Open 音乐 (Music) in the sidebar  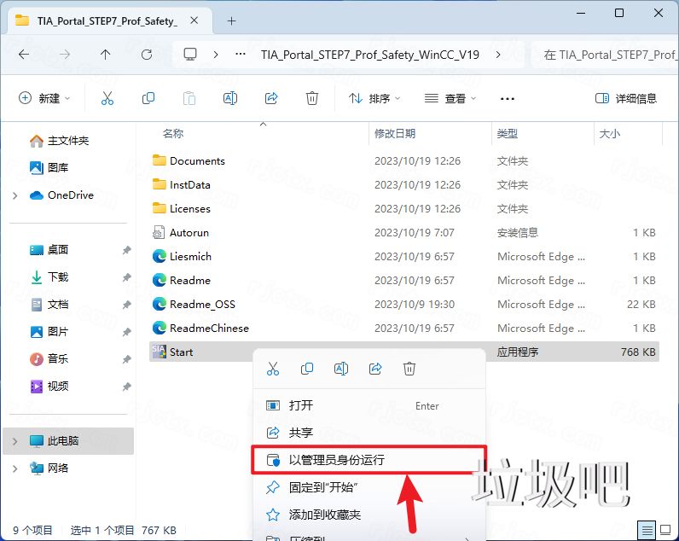click(x=49, y=359)
